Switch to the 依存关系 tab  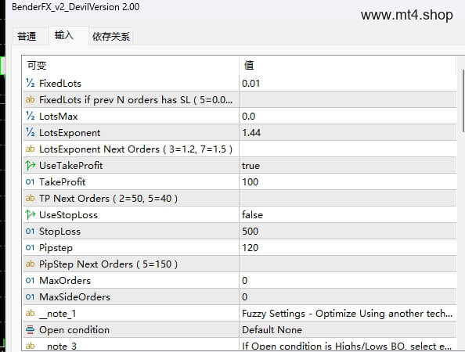[110, 37]
